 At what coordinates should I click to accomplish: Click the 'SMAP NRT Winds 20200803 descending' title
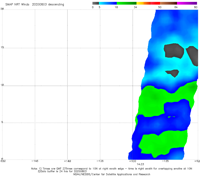click(x=35, y=4)
